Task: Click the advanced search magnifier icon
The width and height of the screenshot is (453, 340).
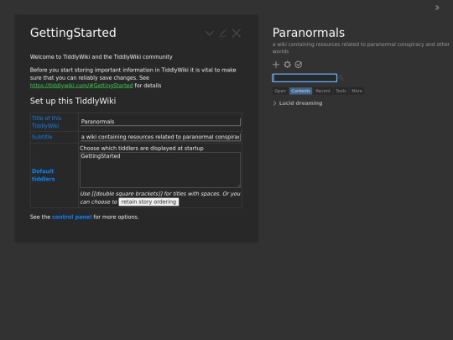Action: (341, 77)
